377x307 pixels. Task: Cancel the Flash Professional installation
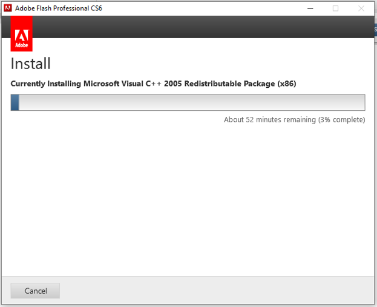tap(35, 291)
